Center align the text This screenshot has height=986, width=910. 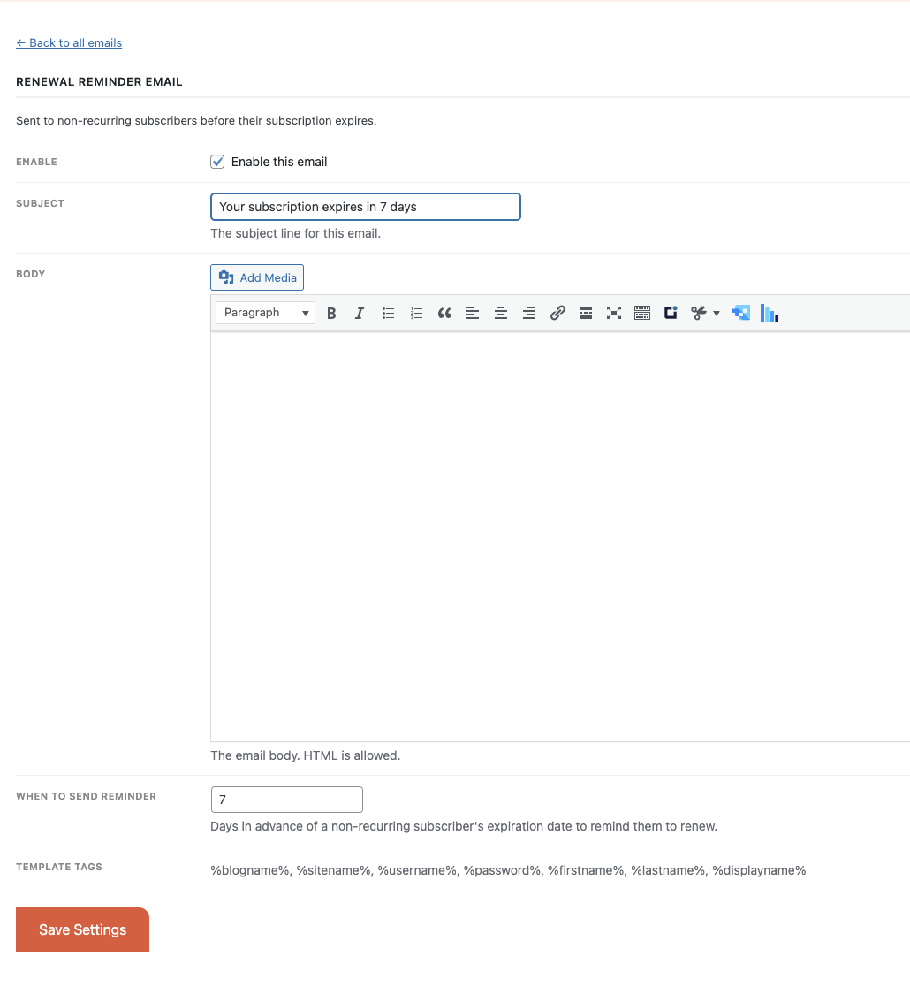tap(501, 313)
